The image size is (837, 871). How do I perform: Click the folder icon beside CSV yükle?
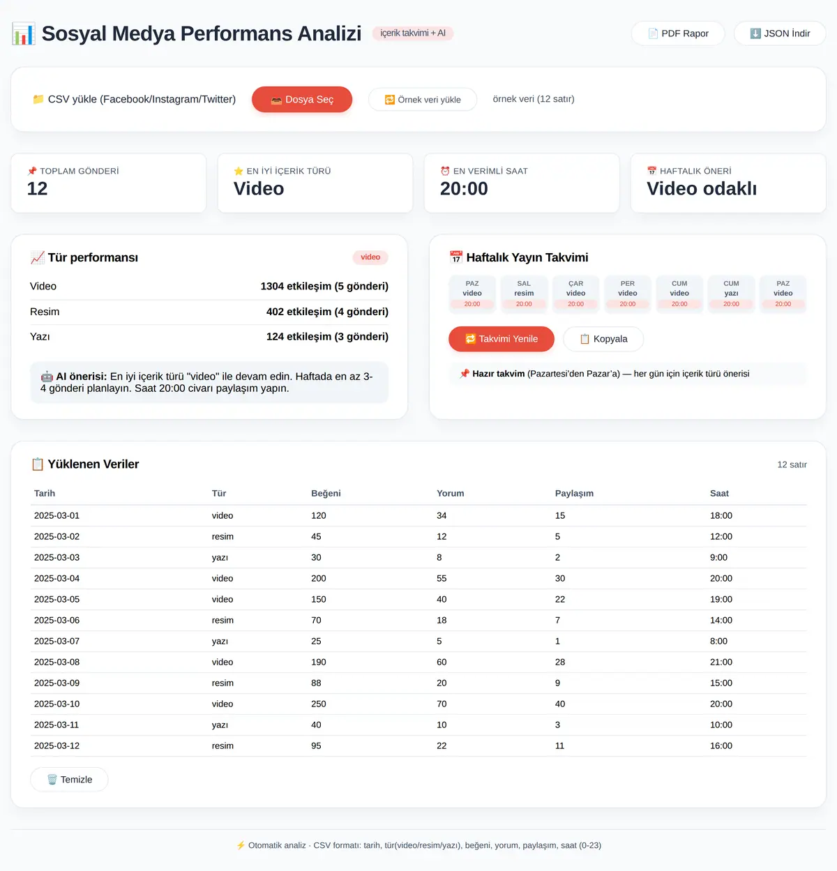(38, 99)
